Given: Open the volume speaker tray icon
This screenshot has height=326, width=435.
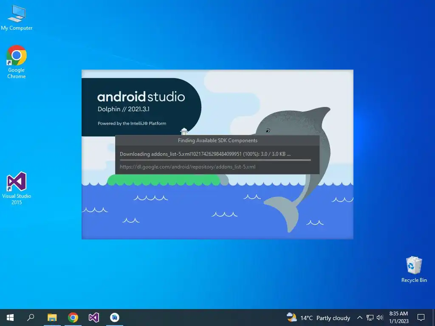Looking at the screenshot, I should (380, 318).
